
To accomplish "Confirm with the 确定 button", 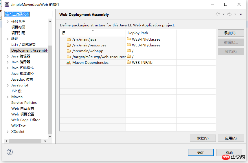I will (201, 153).
